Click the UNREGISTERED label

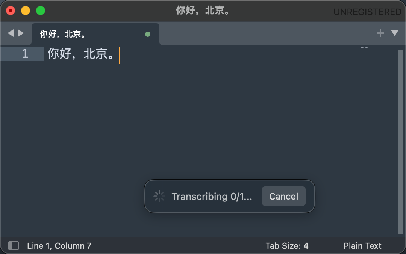point(367,12)
